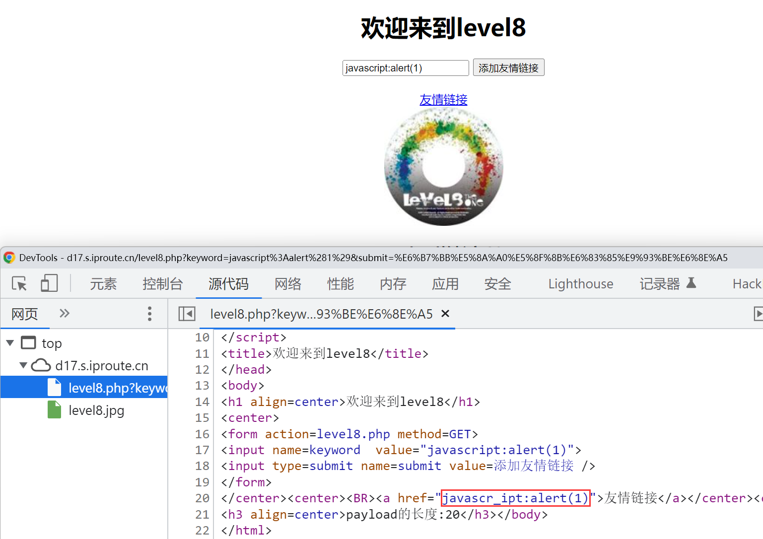763x539 pixels.
Task: Collapse the d17.s.iproute.cn domain node
Action: (x=23, y=365)
